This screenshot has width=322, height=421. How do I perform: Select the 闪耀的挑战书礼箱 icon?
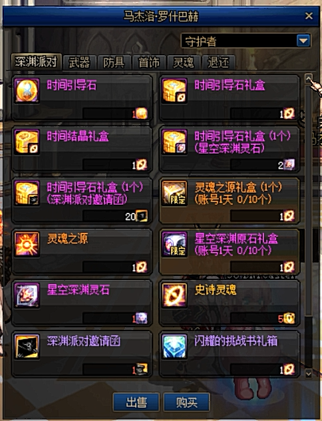174,346
